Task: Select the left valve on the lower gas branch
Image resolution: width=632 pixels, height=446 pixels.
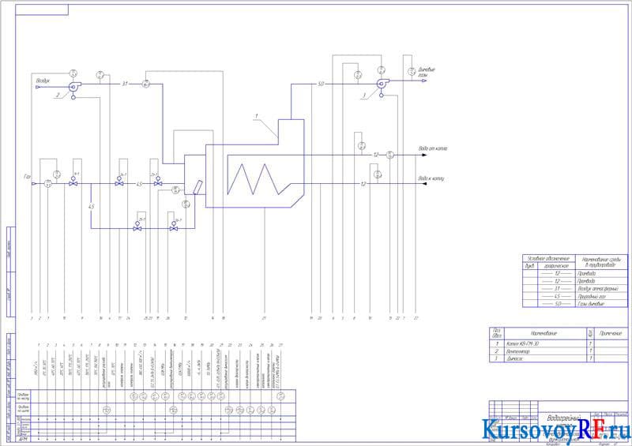Action: [x=137, y=228]
